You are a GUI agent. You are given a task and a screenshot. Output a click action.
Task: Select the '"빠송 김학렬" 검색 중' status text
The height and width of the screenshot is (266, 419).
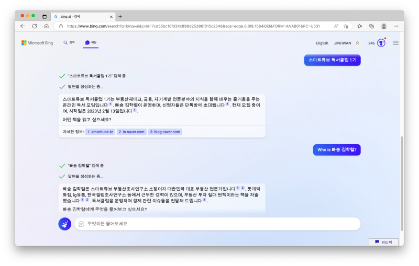pos(86,166)
